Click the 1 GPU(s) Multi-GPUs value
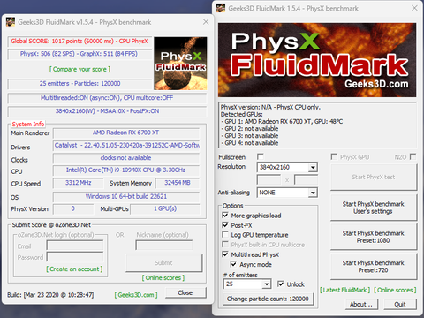 pos(165,208)
